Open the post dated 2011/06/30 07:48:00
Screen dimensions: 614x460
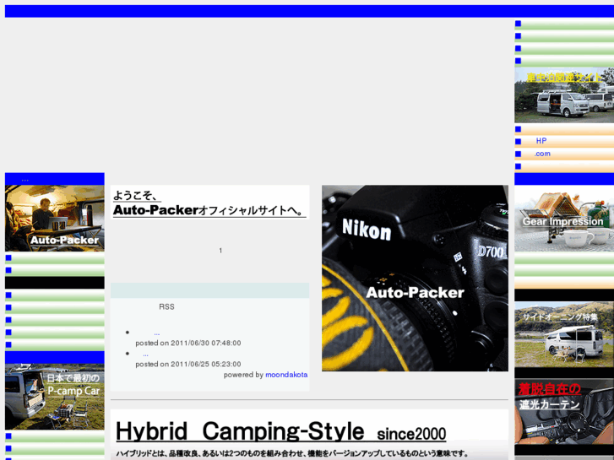pos(156,334)
